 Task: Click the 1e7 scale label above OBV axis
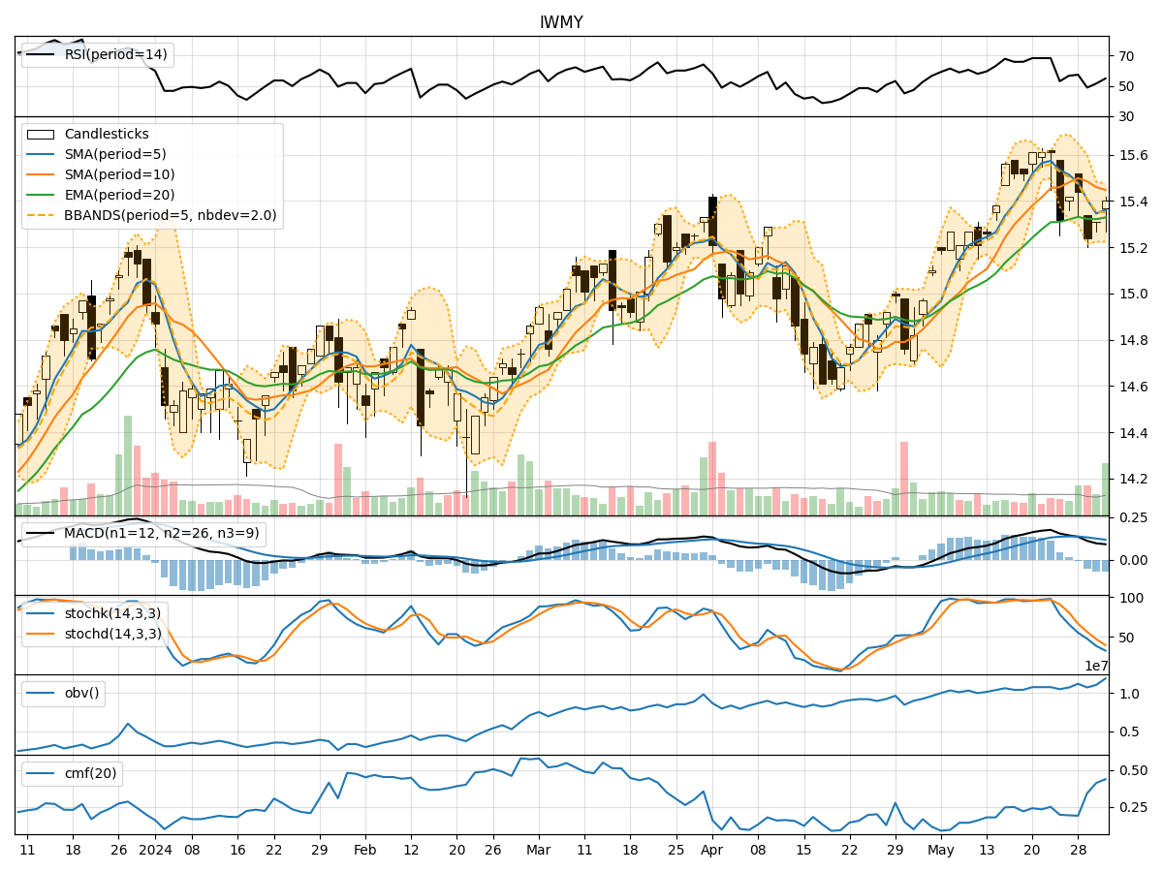(1095, 667)
